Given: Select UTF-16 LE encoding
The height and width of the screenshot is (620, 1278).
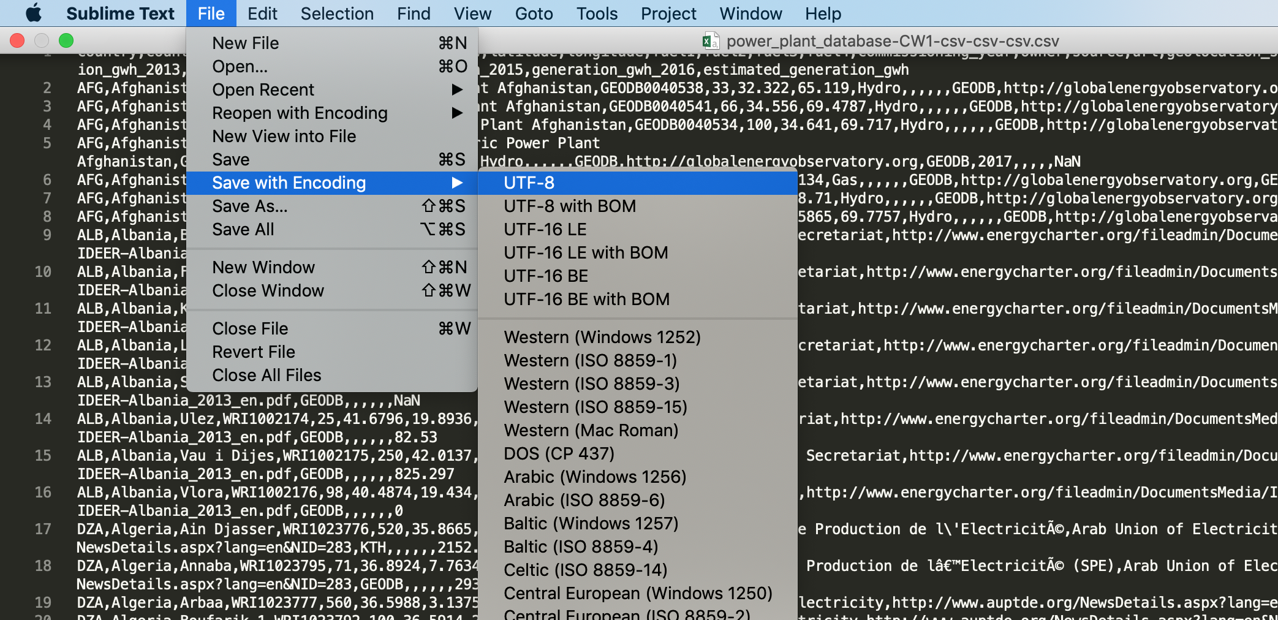Looking at the screenshot, I should pos(545,229).
